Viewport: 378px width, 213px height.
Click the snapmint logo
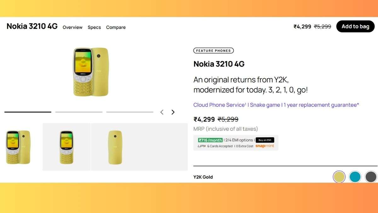point(265,146)
